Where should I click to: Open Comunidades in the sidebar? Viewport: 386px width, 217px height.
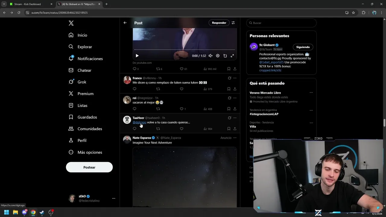(85, 129)
